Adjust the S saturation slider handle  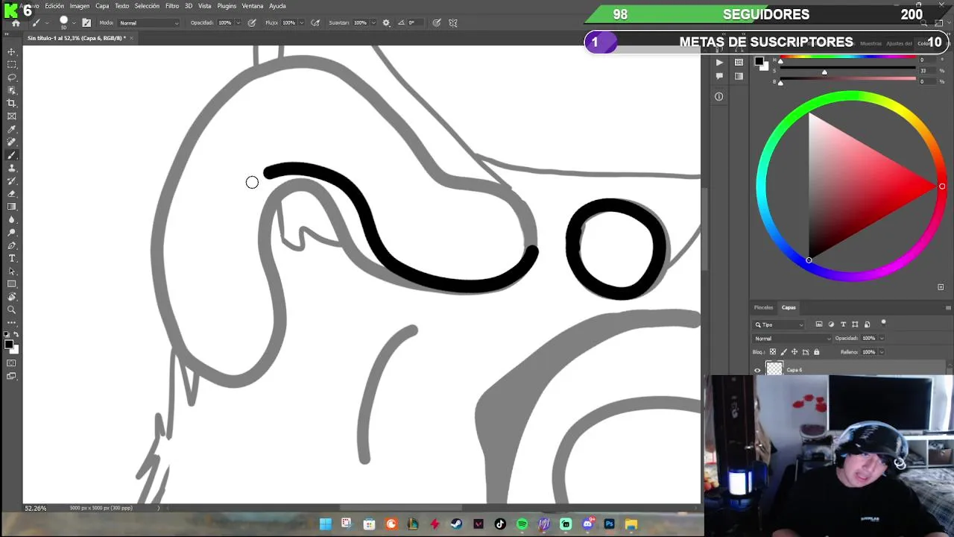click(x=824, y=72)
